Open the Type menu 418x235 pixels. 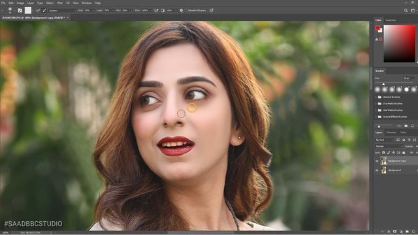point(40,3)
